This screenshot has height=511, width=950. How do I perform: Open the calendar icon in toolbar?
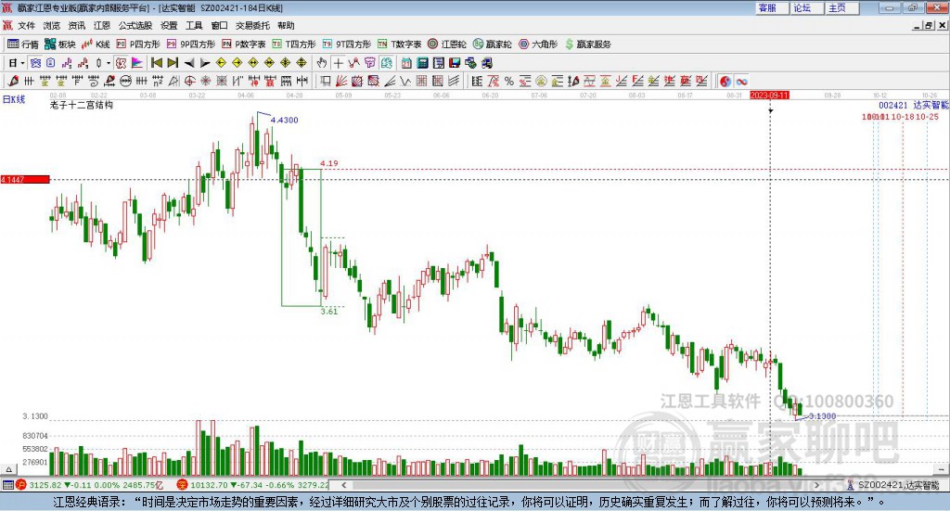click(406, 63)
